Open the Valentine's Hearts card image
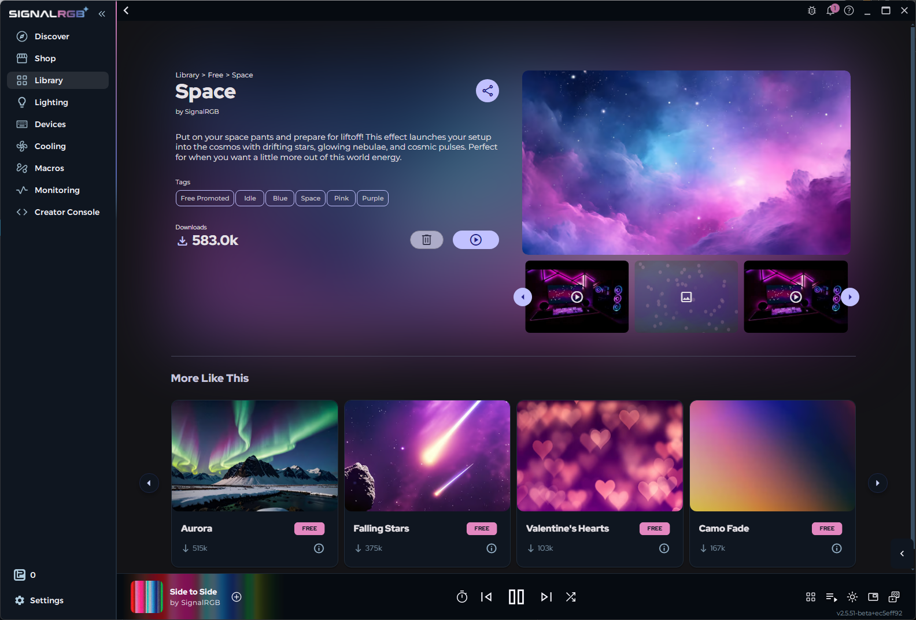Screen dimensions: 916x620 (x=600, y=456)
